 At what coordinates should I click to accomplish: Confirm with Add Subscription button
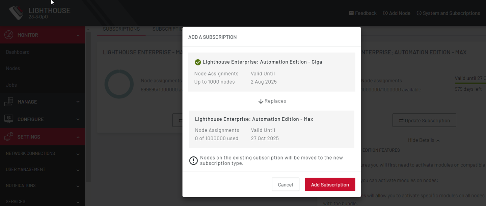click(330, 184)
